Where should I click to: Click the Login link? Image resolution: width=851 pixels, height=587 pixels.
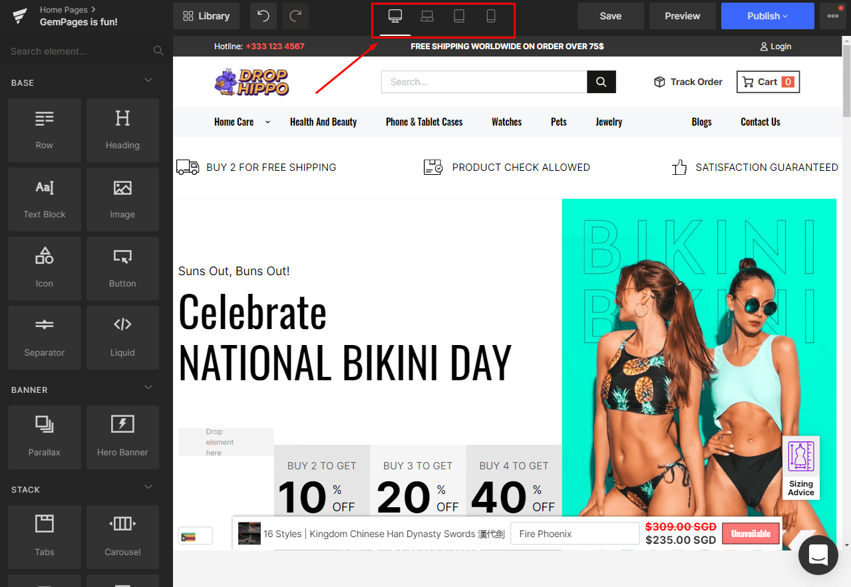[x=776, y=47]
